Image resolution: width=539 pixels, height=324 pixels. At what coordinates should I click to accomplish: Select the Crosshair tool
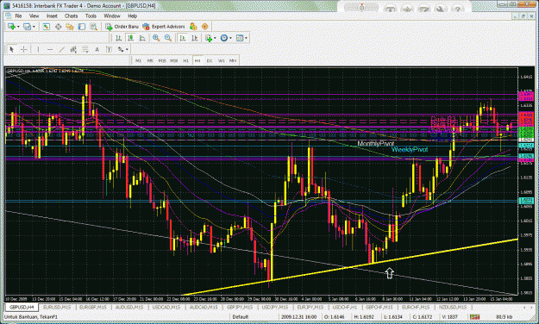coord(23,49)
